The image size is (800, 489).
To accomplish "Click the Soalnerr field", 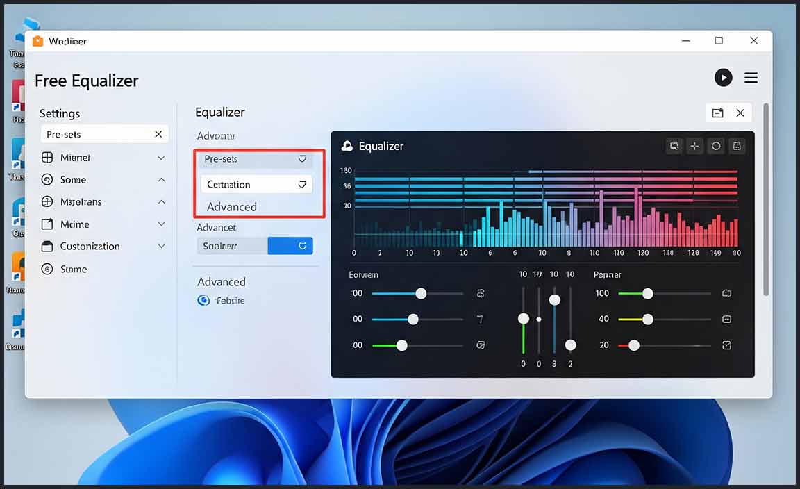I will (232, 245).
